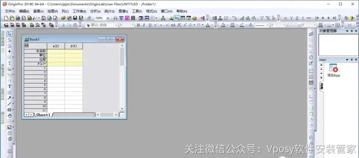
Task: Toggle Italic formatting
Action: 144,25
